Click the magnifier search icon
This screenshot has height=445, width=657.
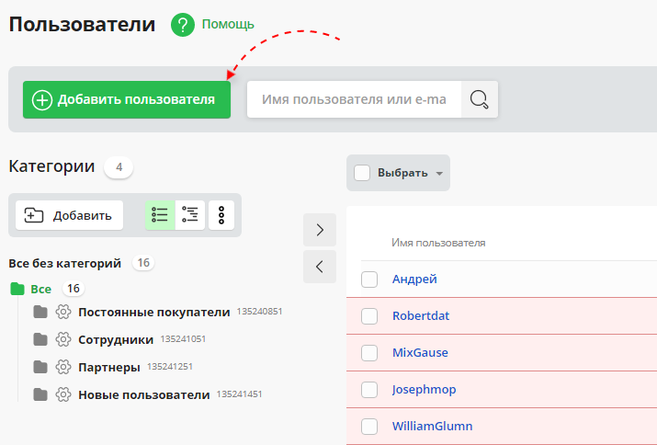479,99
